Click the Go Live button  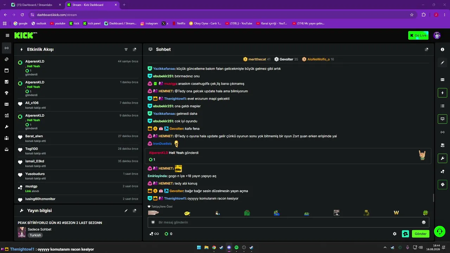coord(418,35)
